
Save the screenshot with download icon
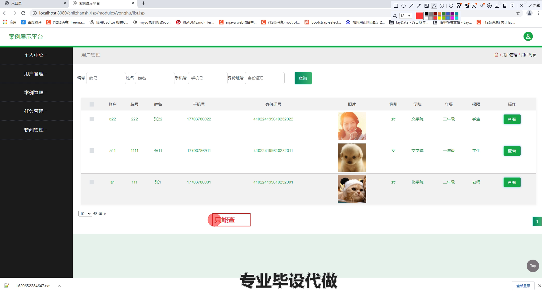[x=497, y=6]
